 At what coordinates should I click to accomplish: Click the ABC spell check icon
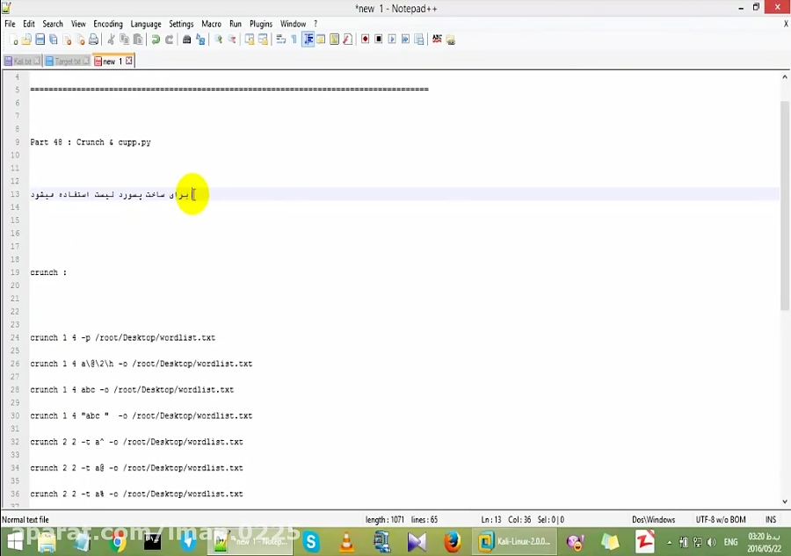[437, 40]
